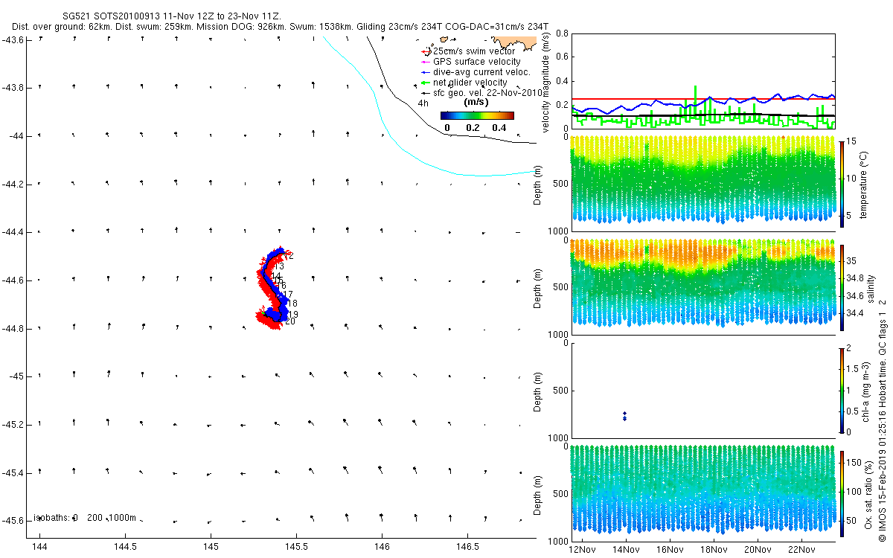Image resolution: width=893 pixels, height=558 pixels.
Task: Click the longitude tick '144.5'
Action: 124,547
